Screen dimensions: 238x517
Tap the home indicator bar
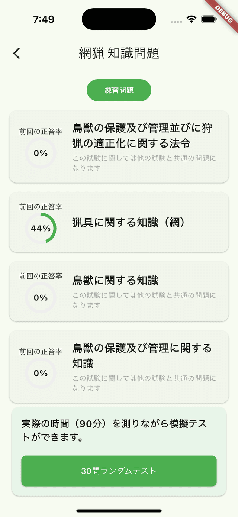click(x=119, y=511)
